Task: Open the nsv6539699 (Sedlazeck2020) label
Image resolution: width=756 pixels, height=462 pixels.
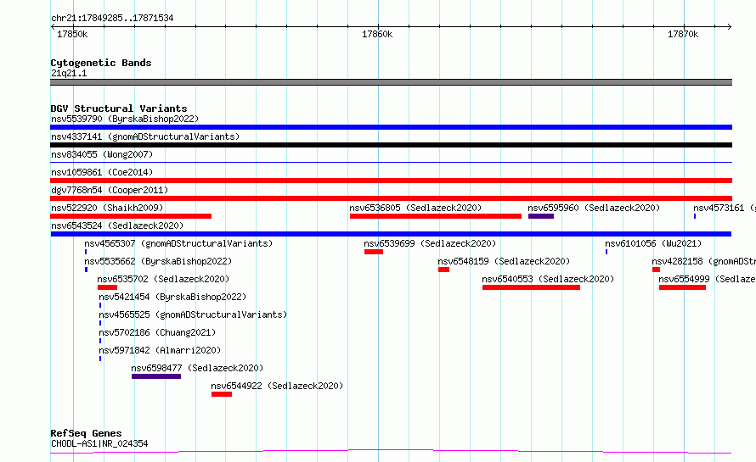Action: pos(430,243)
